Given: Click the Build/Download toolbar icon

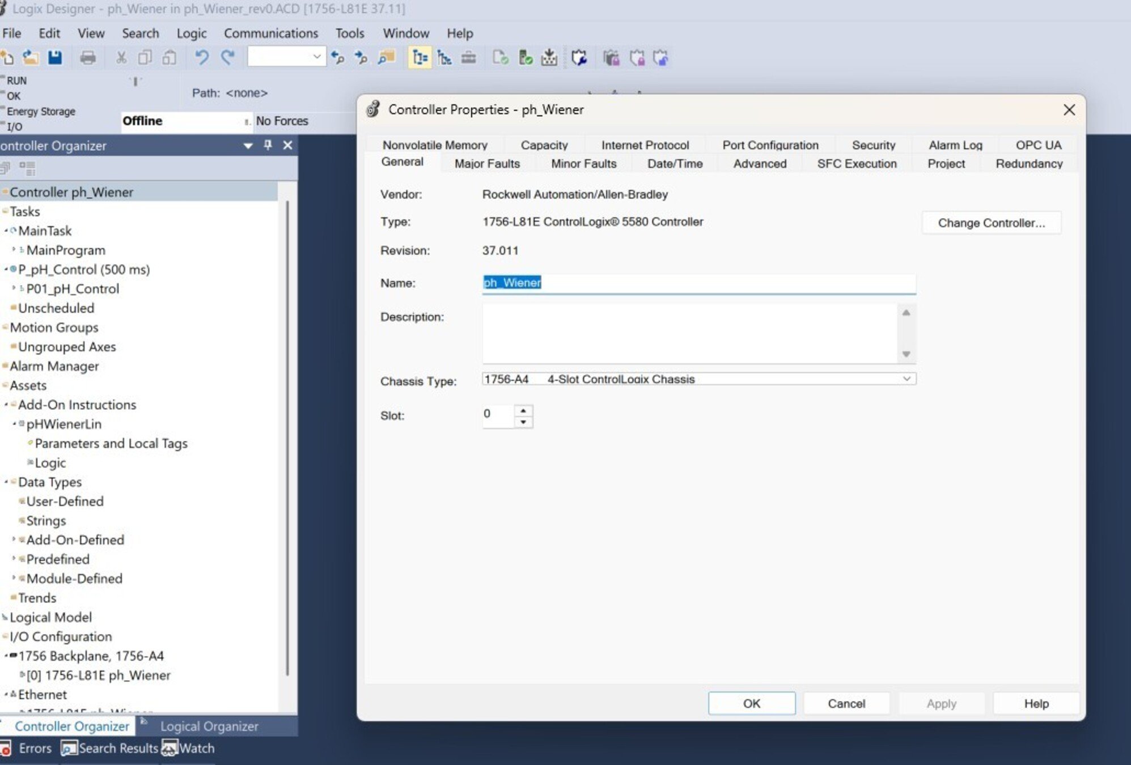Looking at the screenshot, I should [x=549, y=58].
